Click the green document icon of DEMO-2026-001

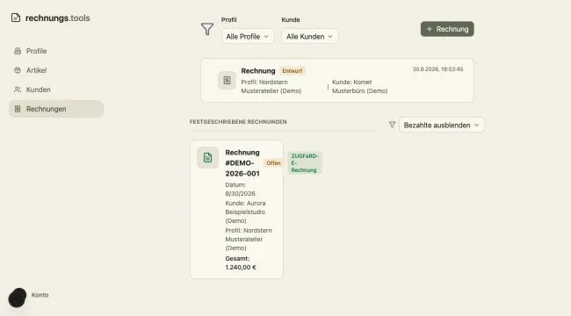point(207,158)
